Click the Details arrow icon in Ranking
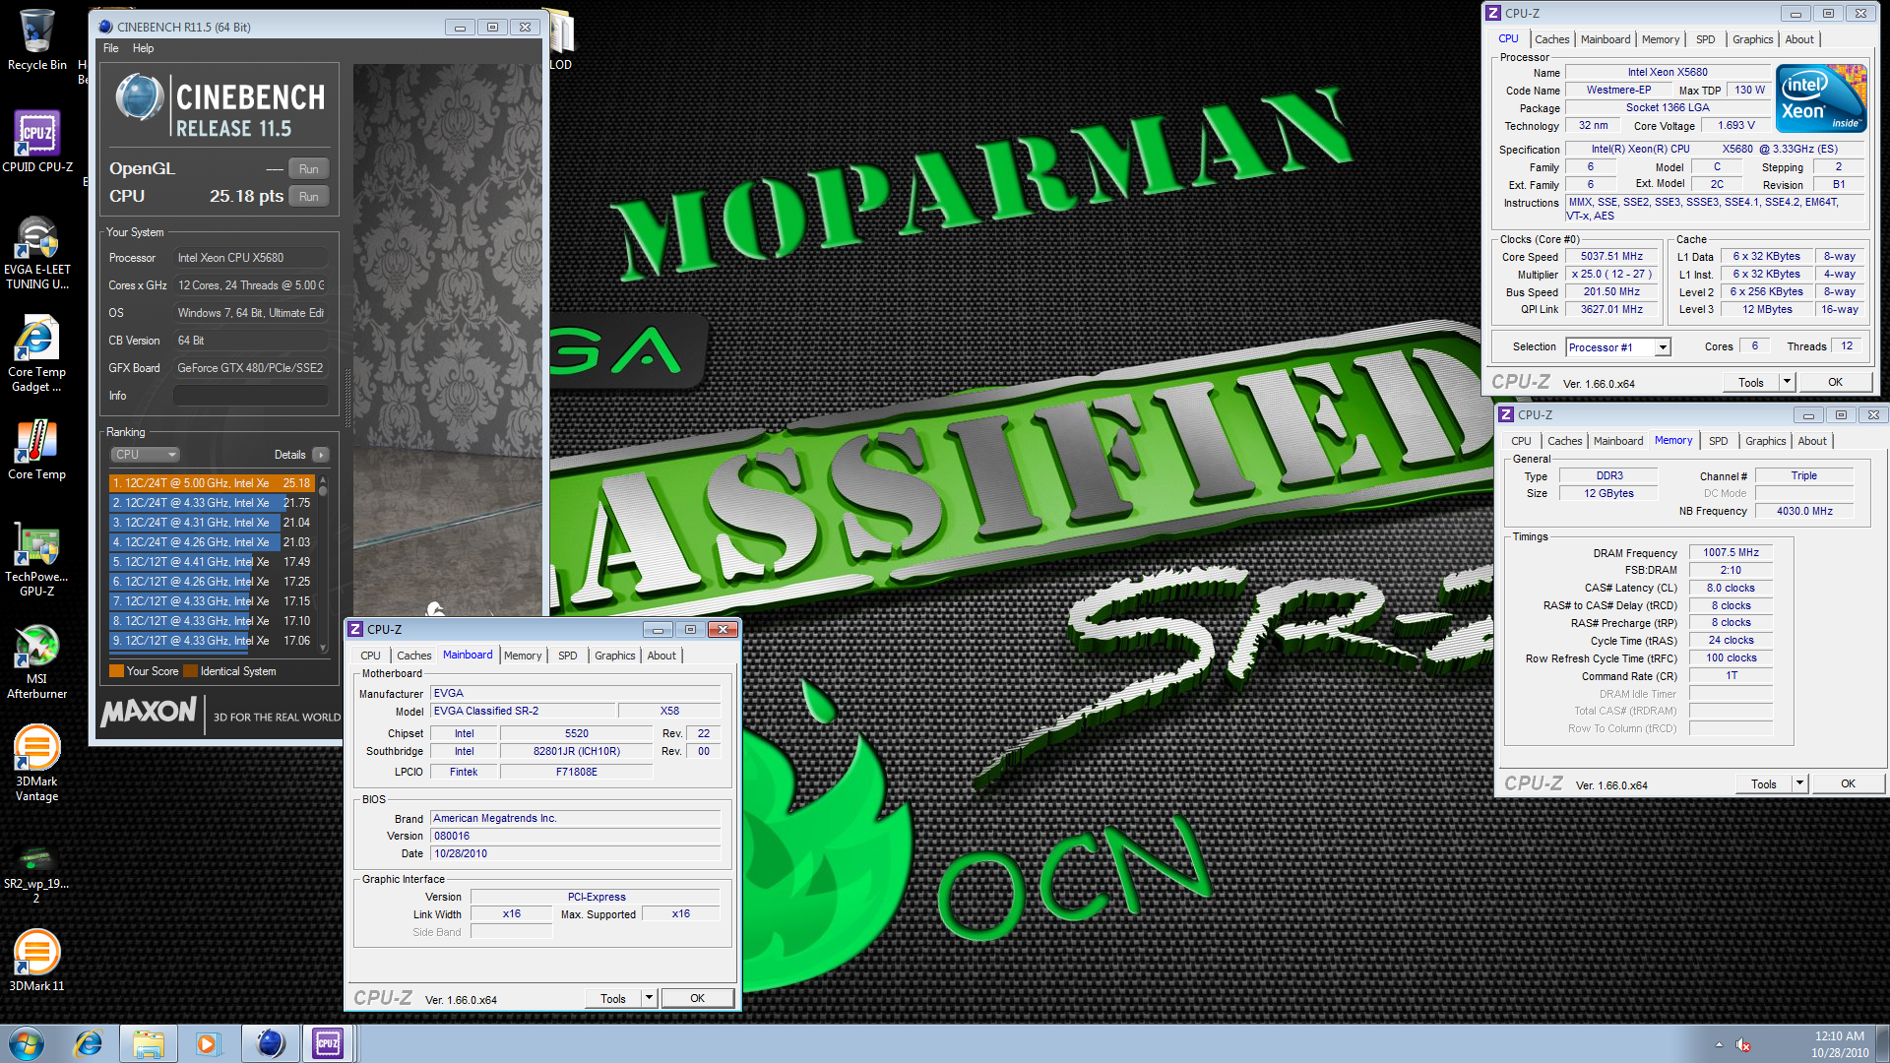The height and width of the screenshot is (1063, 1890). 321,455
